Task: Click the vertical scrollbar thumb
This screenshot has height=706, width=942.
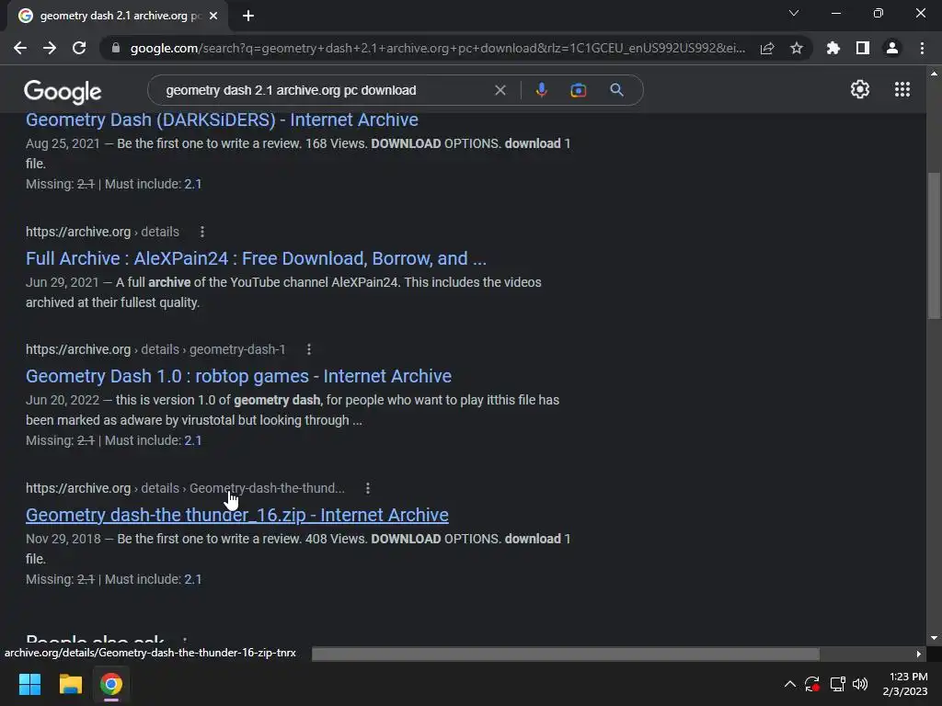Action: point(935,245)
